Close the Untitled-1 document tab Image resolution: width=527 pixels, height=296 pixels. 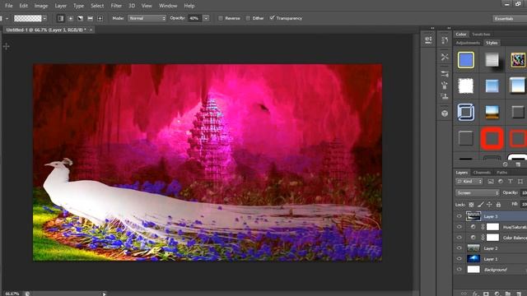(x=91, y=30)
